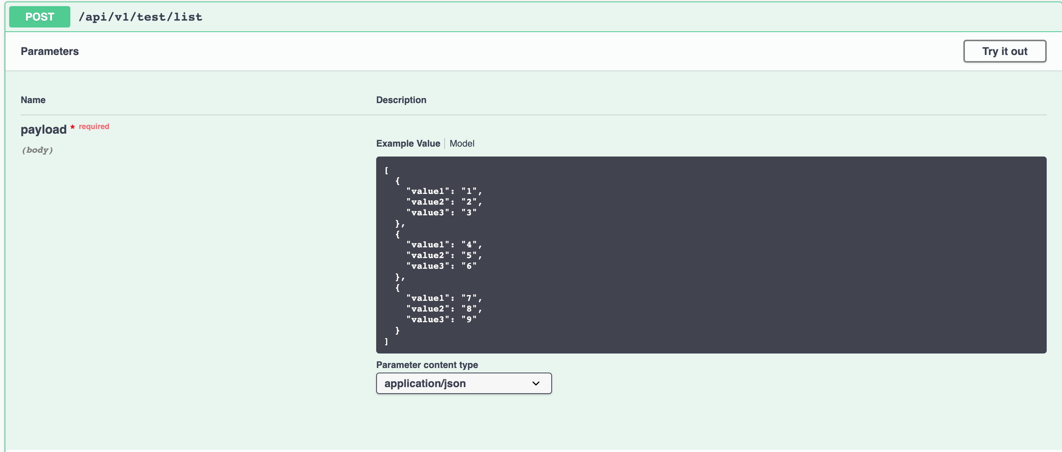Click the opening bracket of the example array
Screen dimensions: 1062x452
(386, 170)
